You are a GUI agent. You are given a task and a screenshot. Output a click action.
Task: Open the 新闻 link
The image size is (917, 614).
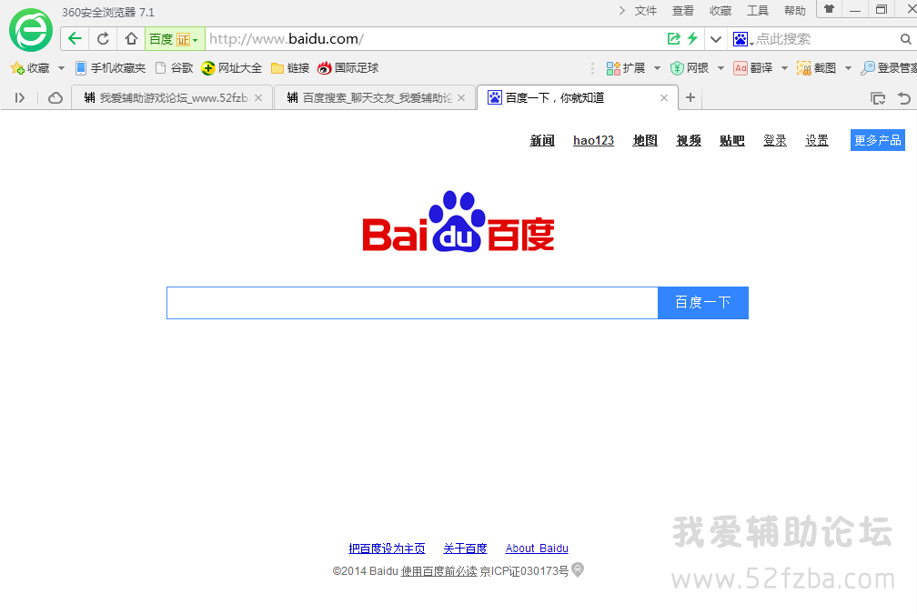(x=542, y=140)
